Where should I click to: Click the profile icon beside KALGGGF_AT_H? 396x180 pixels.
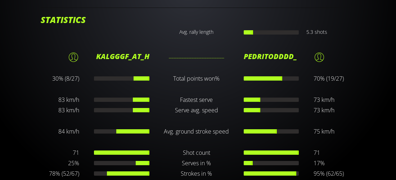tap(73, 57)
